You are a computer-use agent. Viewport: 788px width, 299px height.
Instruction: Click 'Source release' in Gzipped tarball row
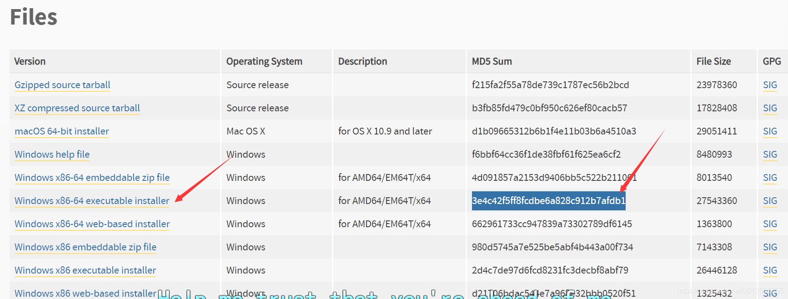click(258, 85)
